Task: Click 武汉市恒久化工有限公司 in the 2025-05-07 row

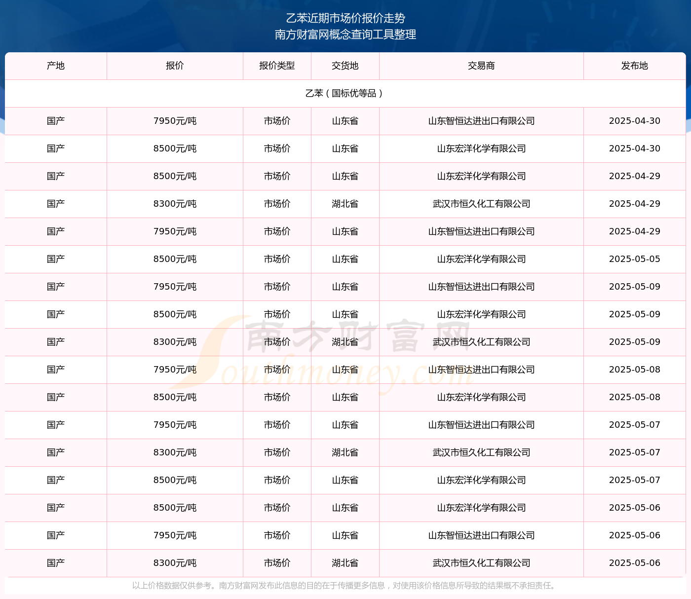Action: tap(481, 452)
